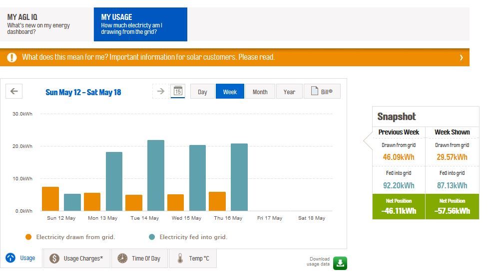493x276 pixels.
Task: Switch chart view to Month
Action: point(260,92)
